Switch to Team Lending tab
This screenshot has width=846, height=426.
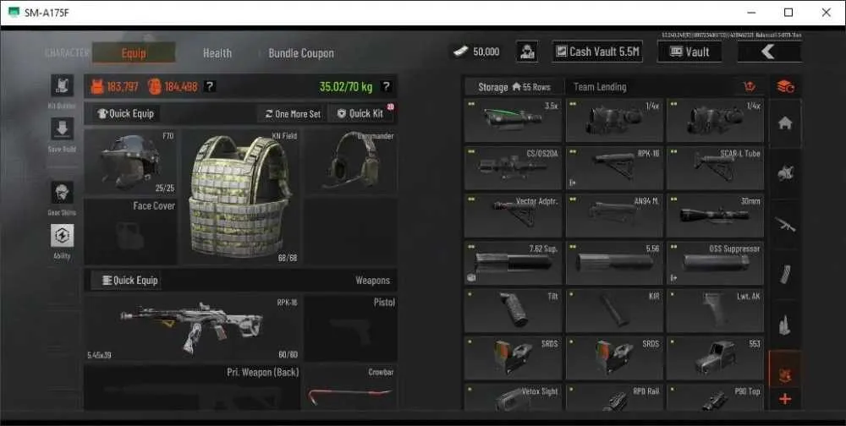[x=600, y=87]
